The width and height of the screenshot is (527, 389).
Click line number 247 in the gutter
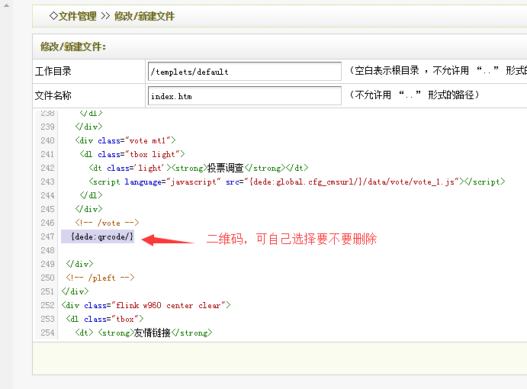pyautogui.click(x=47, y=236)
